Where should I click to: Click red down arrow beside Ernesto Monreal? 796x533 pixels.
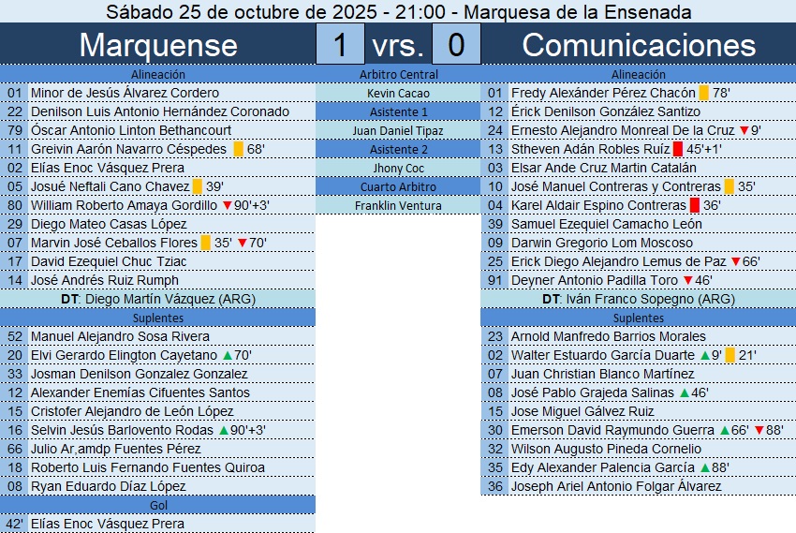pos(744,130)
